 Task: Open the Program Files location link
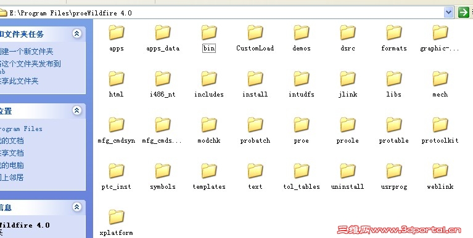[21, 129]
